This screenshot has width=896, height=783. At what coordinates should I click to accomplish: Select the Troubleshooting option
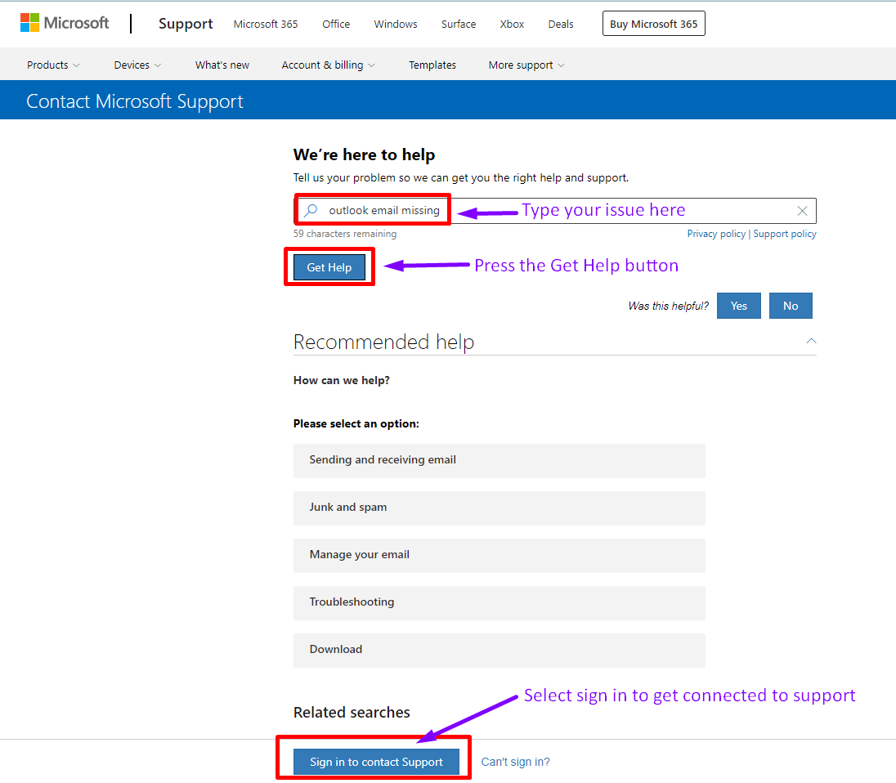click(x=500, y=603)
